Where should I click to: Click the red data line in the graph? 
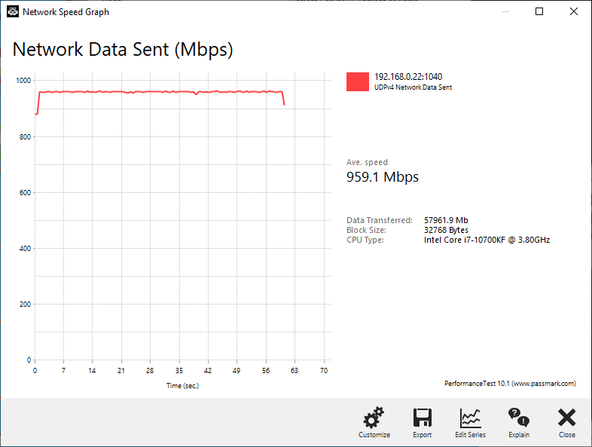(x=151, y=92)
